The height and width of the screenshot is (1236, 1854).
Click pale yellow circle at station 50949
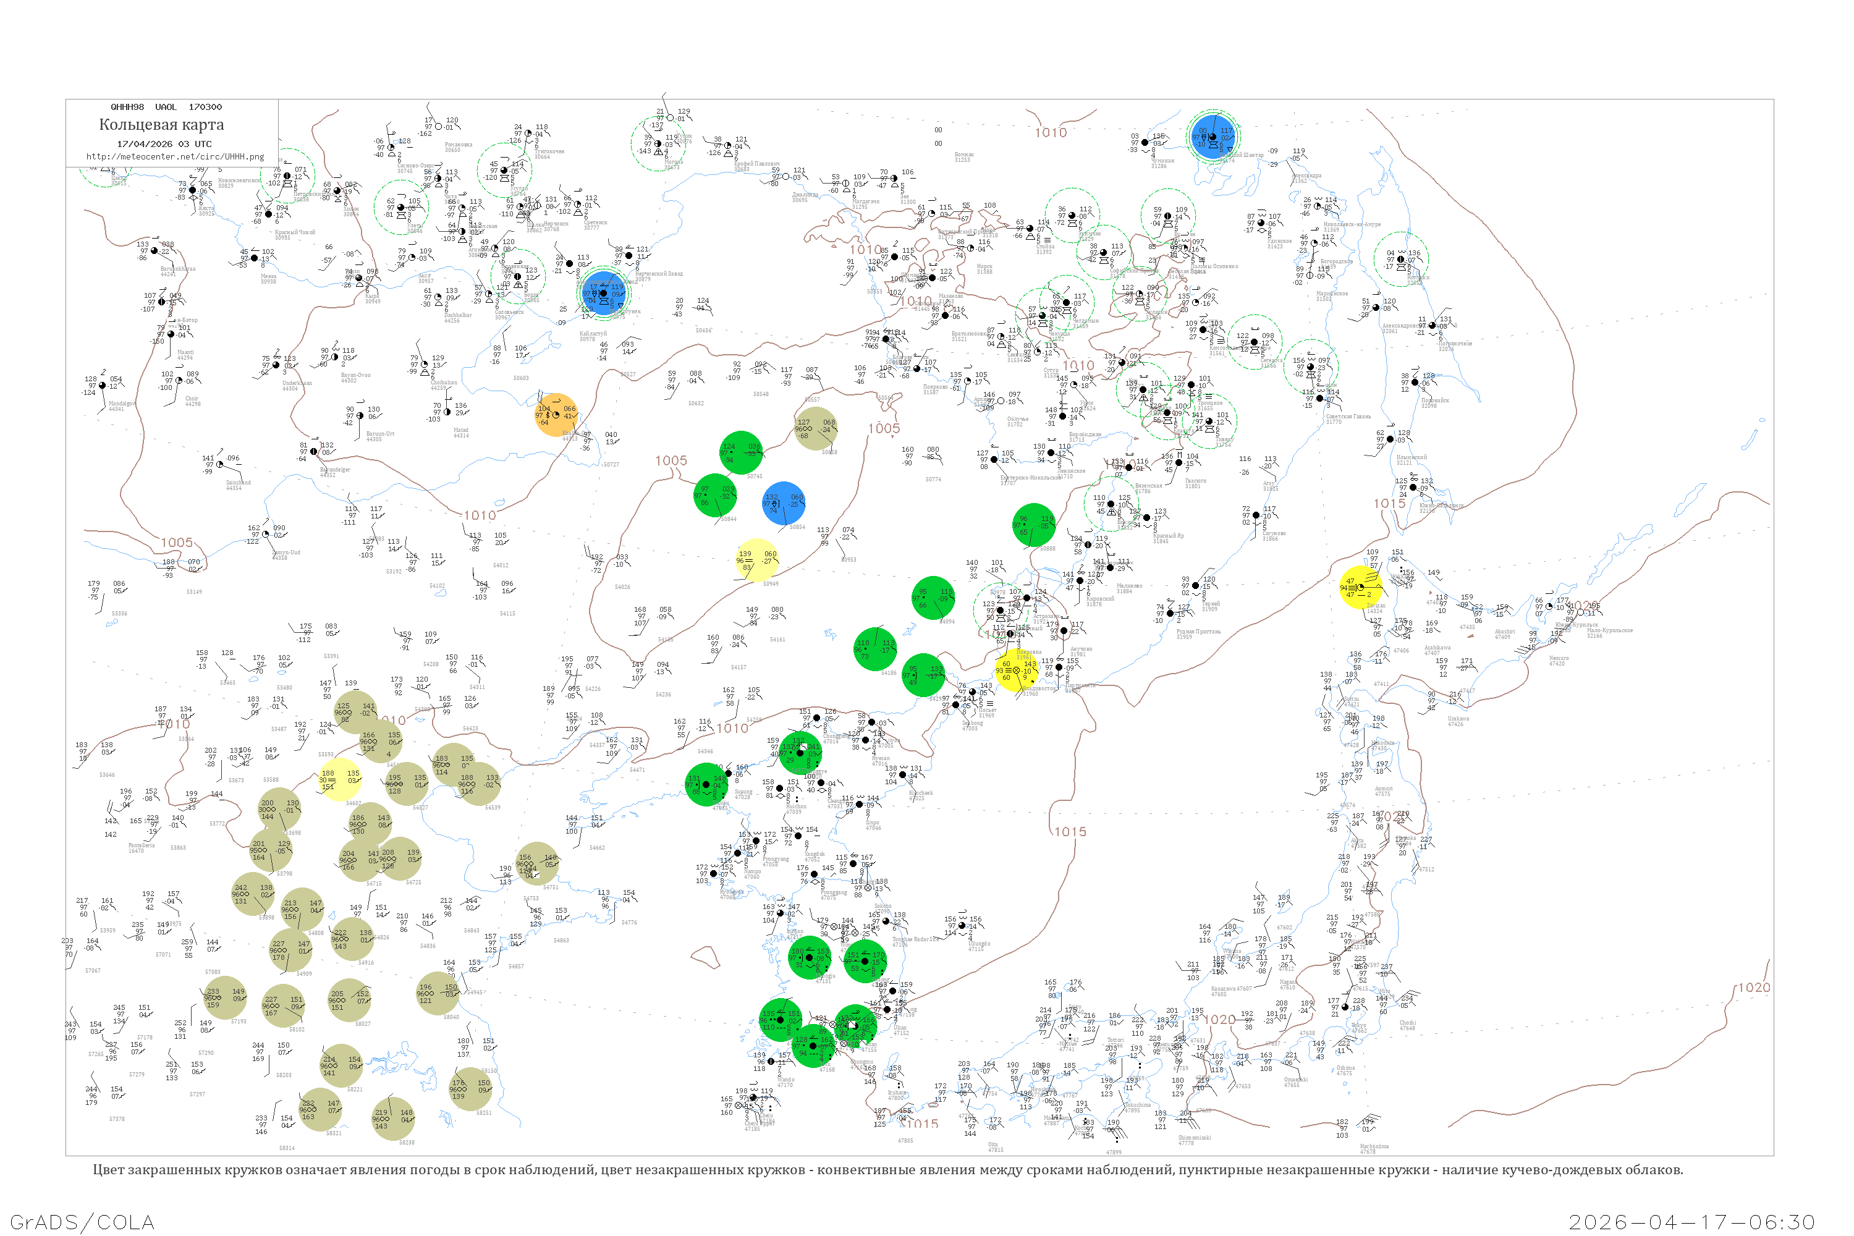(756, 560)
